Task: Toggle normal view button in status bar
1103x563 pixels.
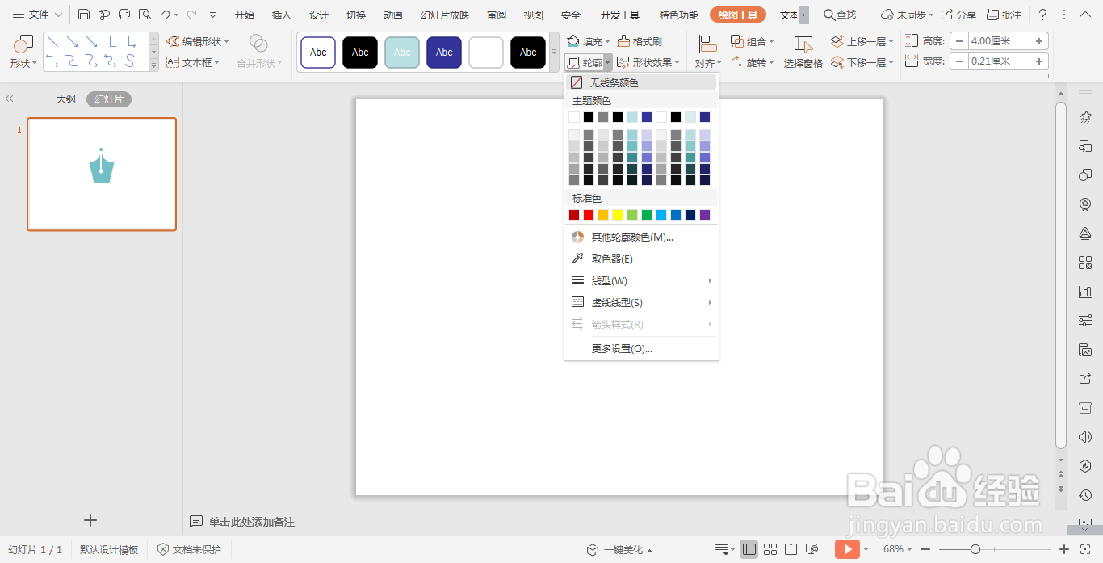Action: (749, 549)
